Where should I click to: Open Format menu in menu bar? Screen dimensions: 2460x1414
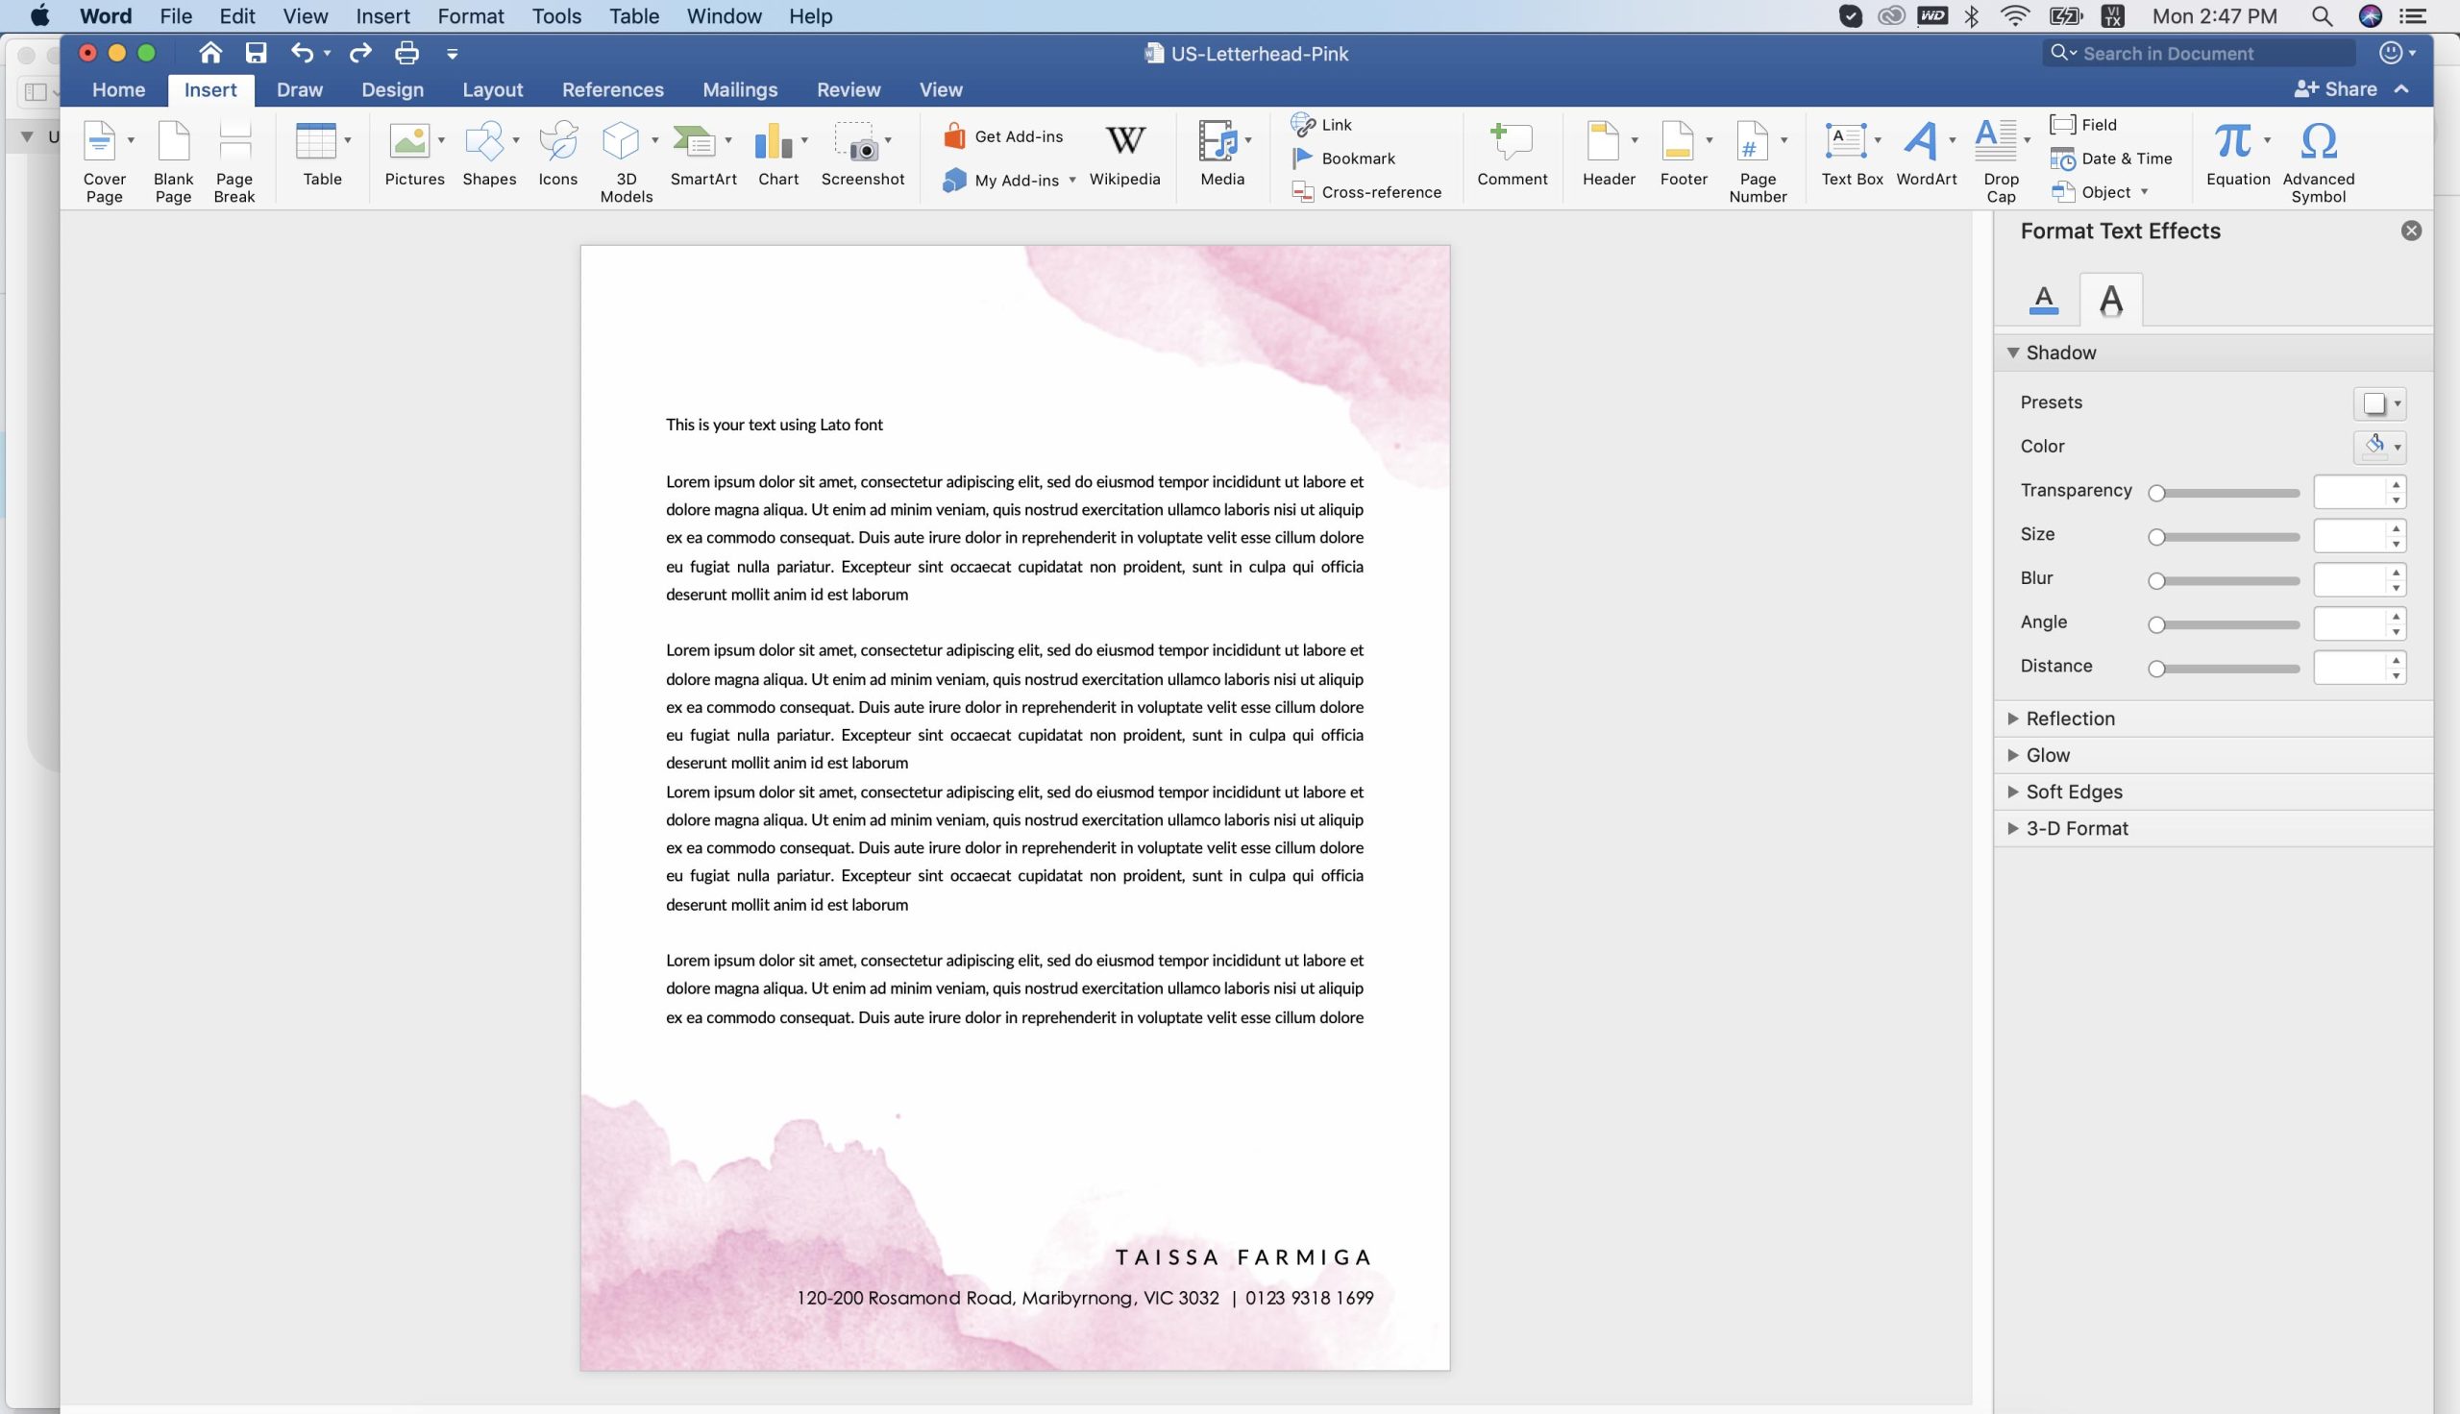pos(470,16)
